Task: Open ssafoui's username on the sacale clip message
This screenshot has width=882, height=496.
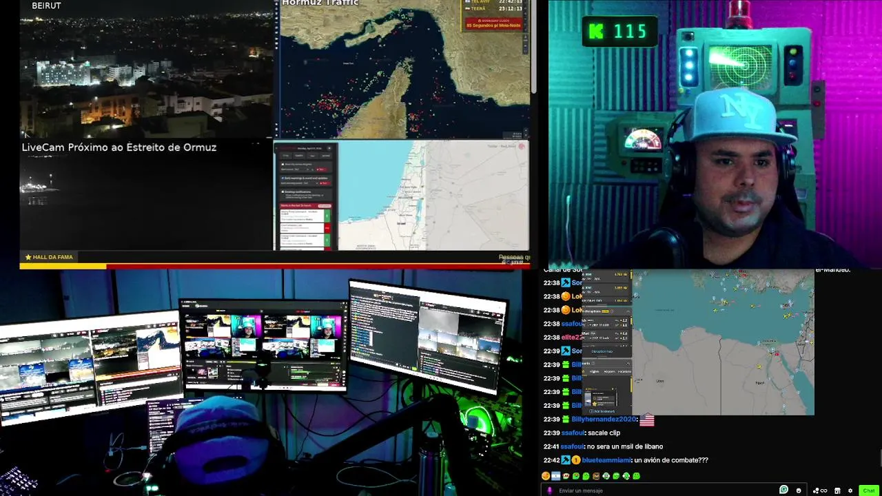Action: (x=573, y=433)
